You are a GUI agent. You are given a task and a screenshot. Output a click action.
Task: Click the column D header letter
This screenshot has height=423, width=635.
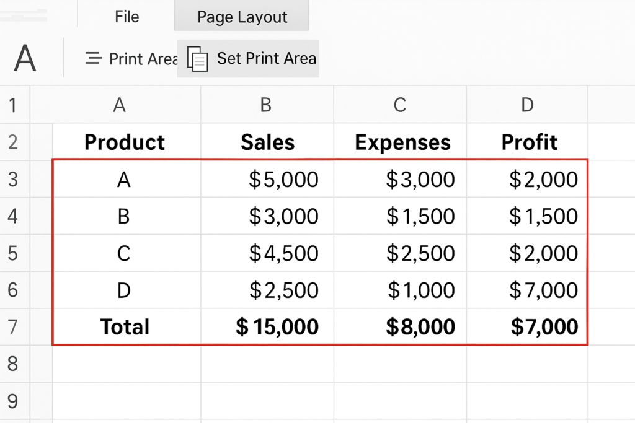point(526,105)
